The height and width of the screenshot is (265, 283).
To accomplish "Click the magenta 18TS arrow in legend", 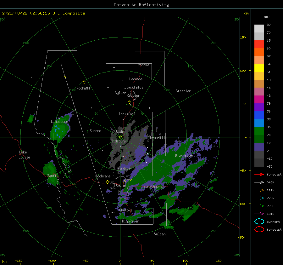I will tap(259, 214).
